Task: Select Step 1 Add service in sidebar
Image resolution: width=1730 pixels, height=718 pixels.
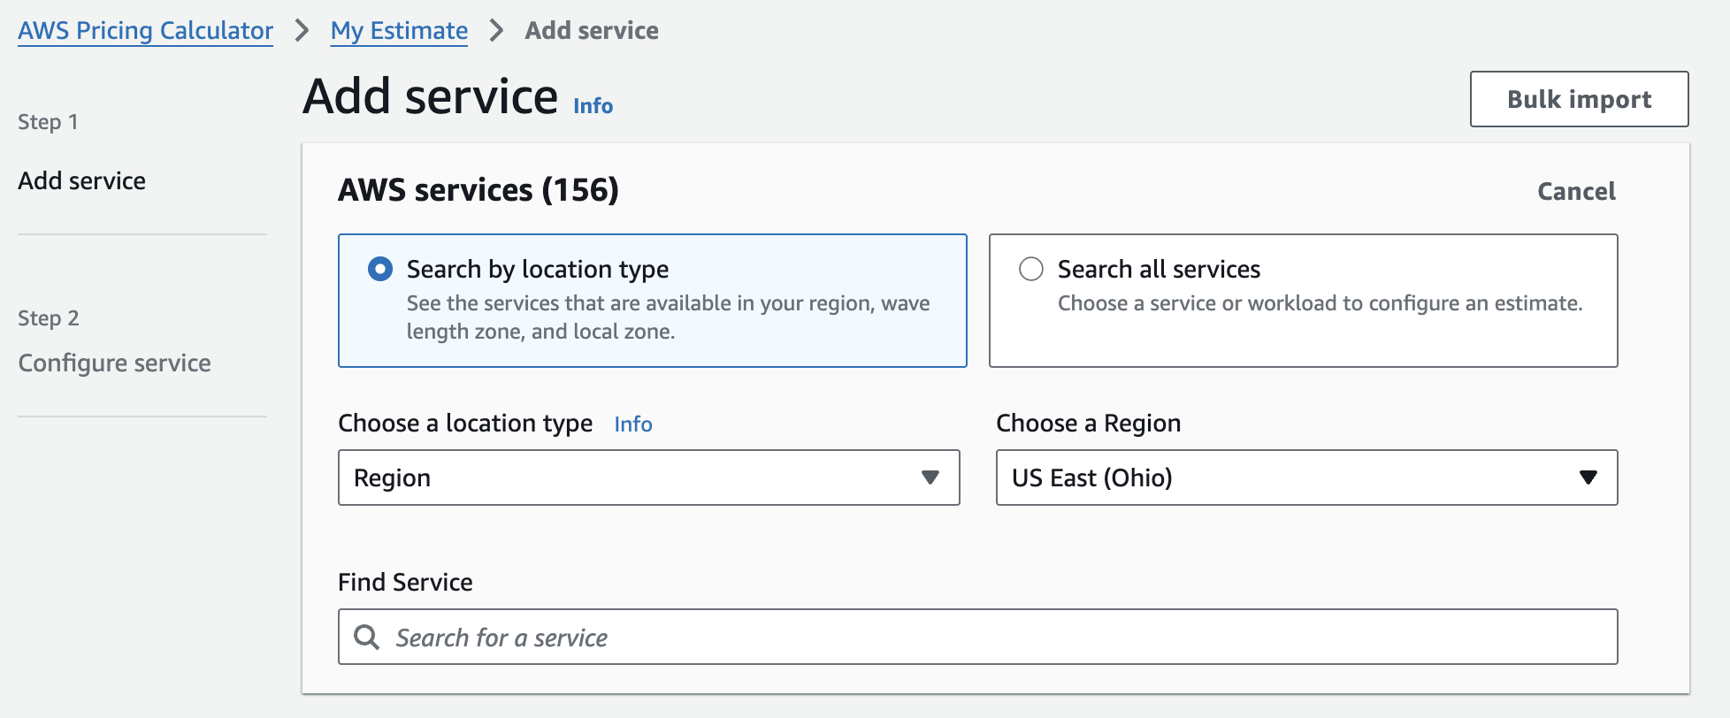Action: [x=82, y=181]
